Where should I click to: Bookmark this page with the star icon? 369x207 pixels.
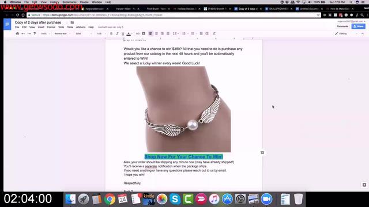(x=318, y=15)
